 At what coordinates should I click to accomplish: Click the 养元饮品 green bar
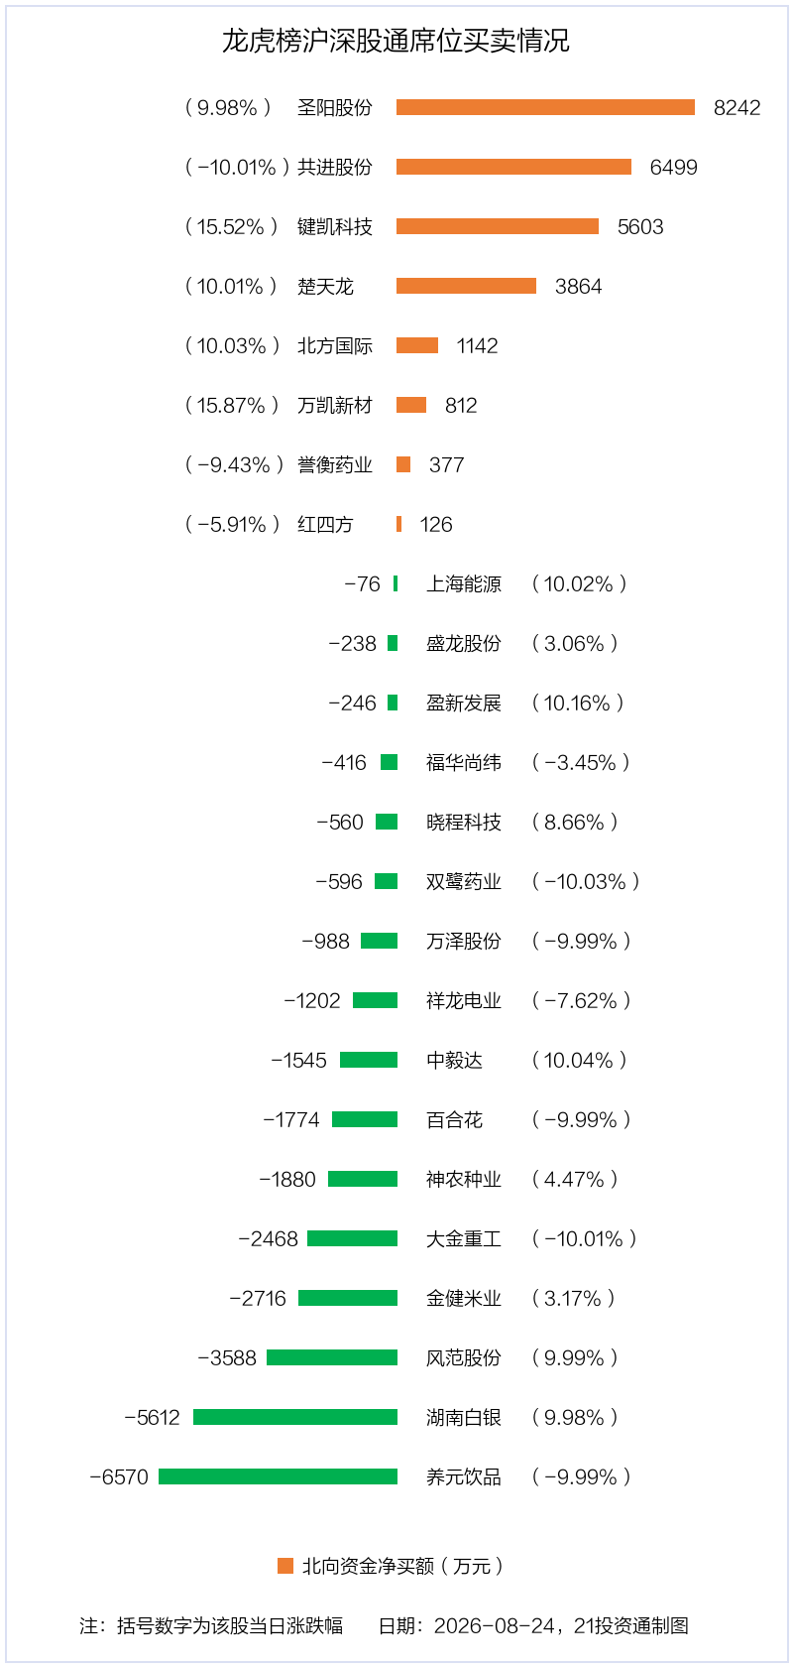tap(278, 1476)
